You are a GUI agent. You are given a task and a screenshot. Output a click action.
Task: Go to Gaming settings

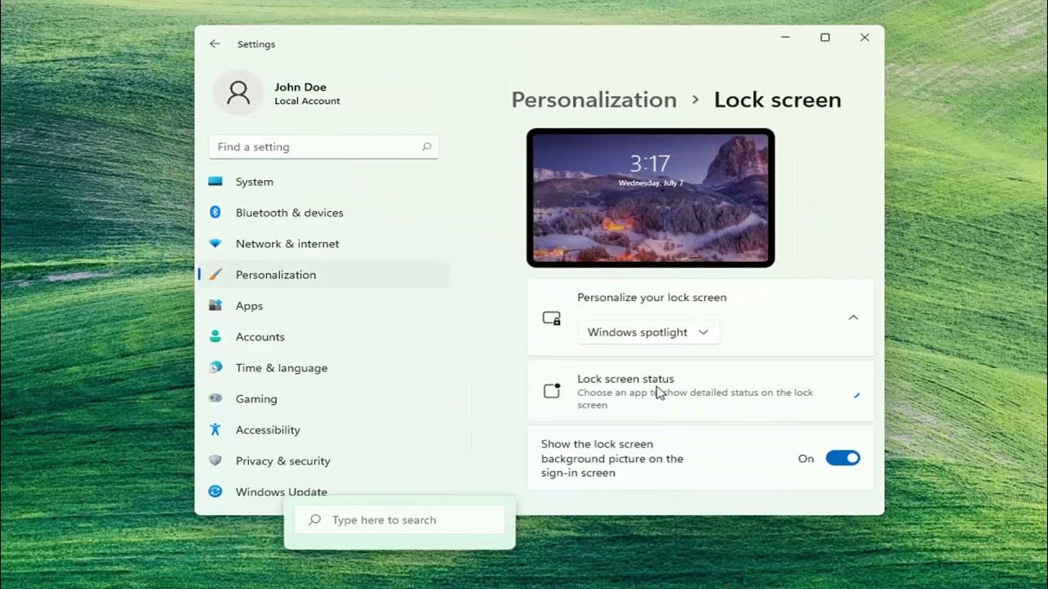click(324, 399)
